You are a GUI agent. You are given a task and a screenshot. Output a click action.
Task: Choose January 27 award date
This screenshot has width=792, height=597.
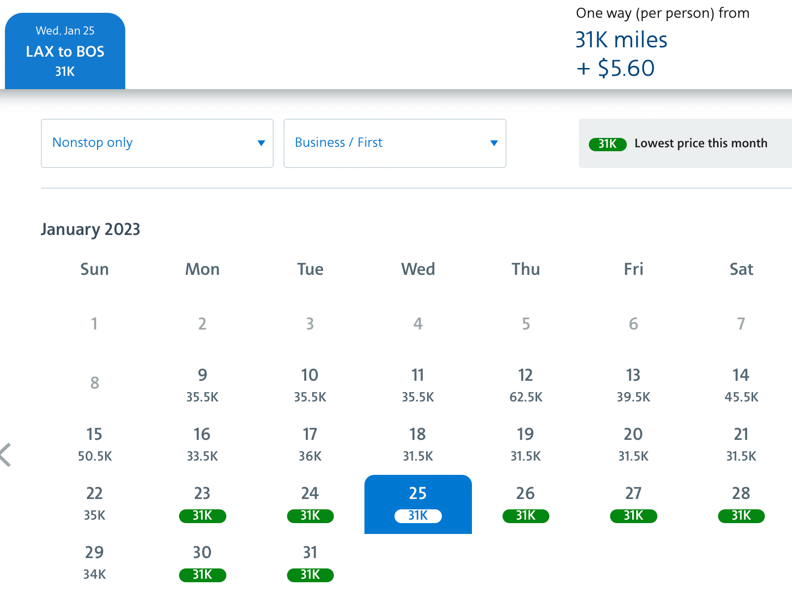click(x=633, y=502)
